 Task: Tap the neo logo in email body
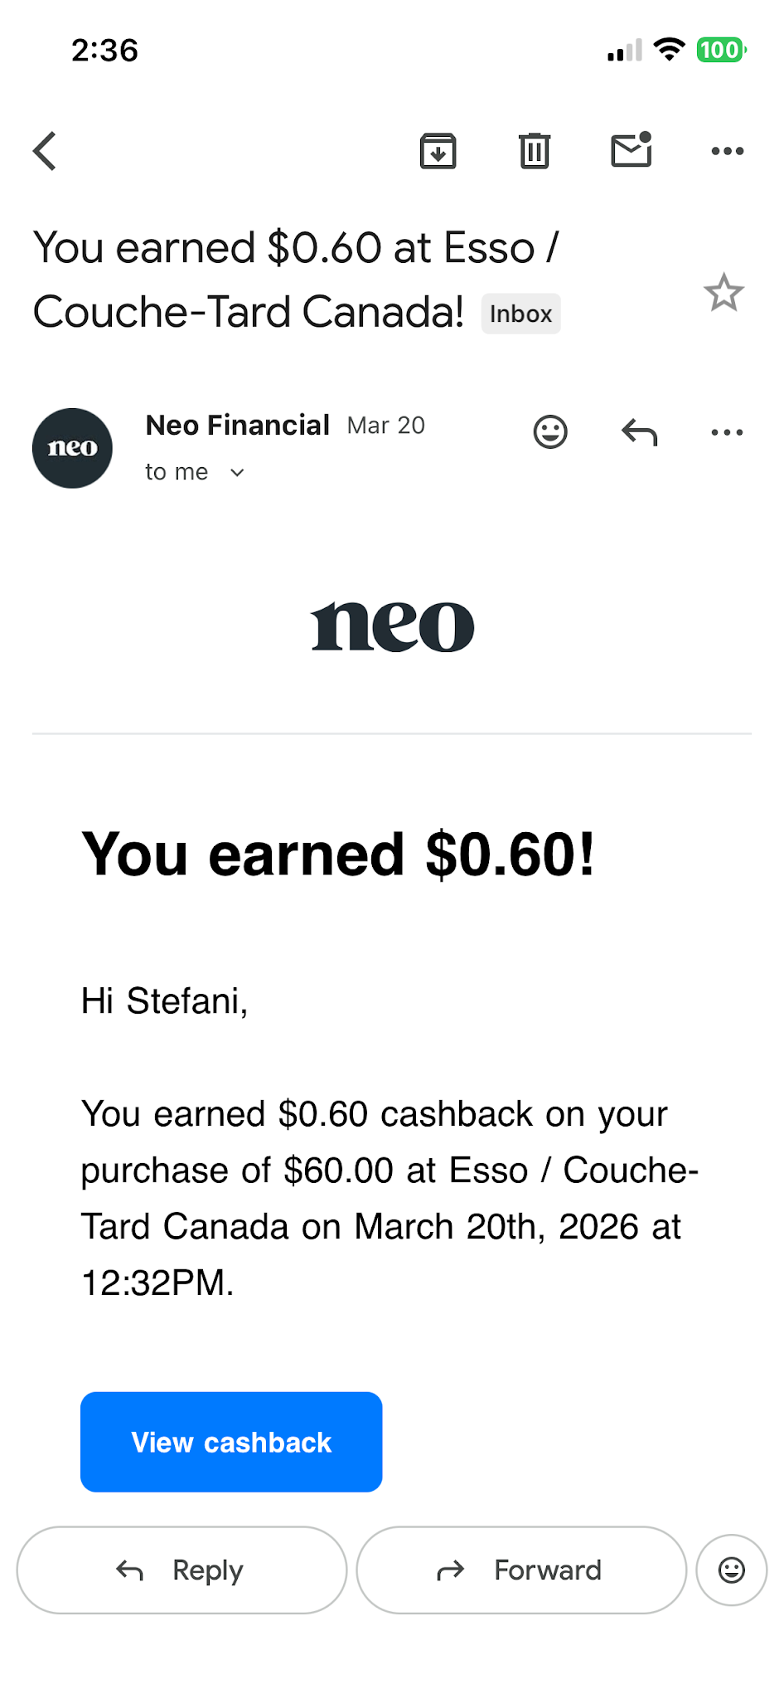[x=392, y=626]
